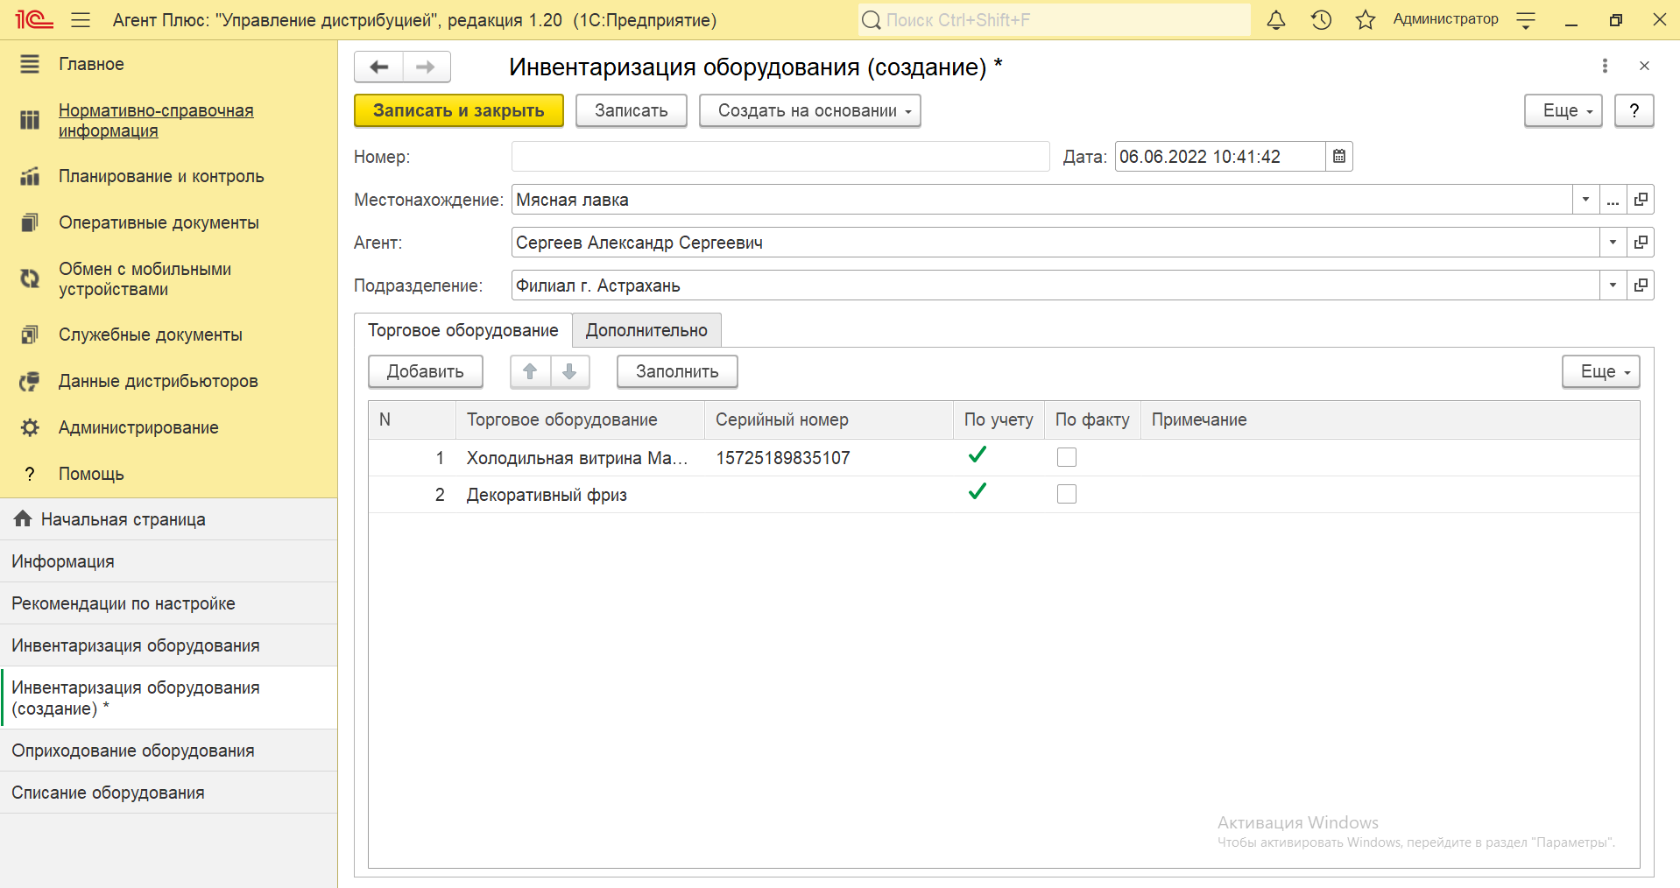The width and height of the screenshot is (1680, 888).
Task: Open the Создать на основании dropdown
Action: (809, 111)
